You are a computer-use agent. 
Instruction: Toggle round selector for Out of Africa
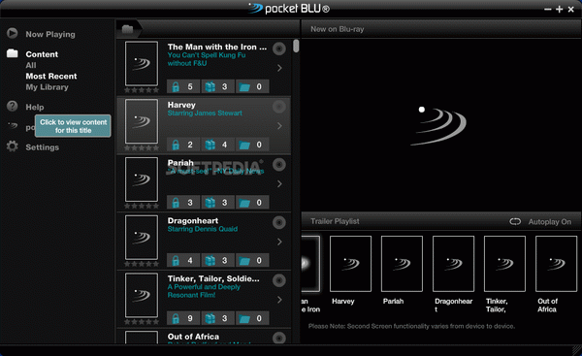278,338
